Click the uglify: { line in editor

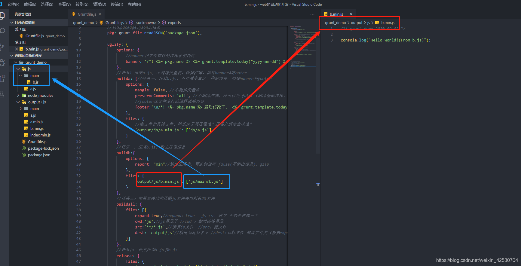[x=118, y=44]
